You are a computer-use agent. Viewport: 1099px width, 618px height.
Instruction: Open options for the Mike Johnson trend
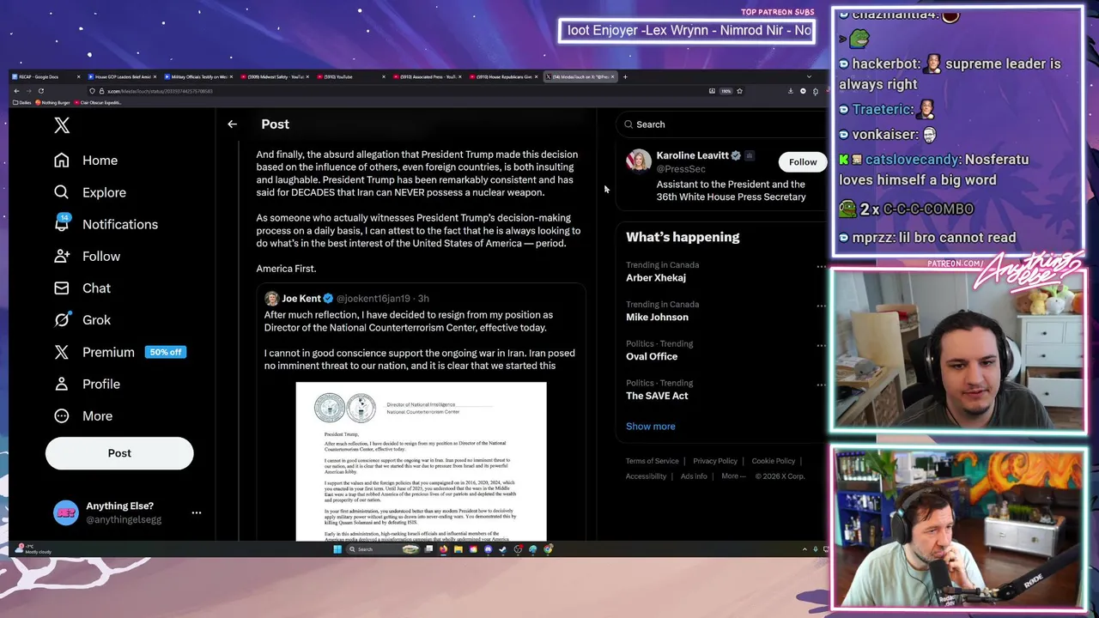click(821, 306)
